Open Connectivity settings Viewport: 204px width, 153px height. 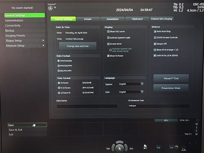click(x=25, y=25)
